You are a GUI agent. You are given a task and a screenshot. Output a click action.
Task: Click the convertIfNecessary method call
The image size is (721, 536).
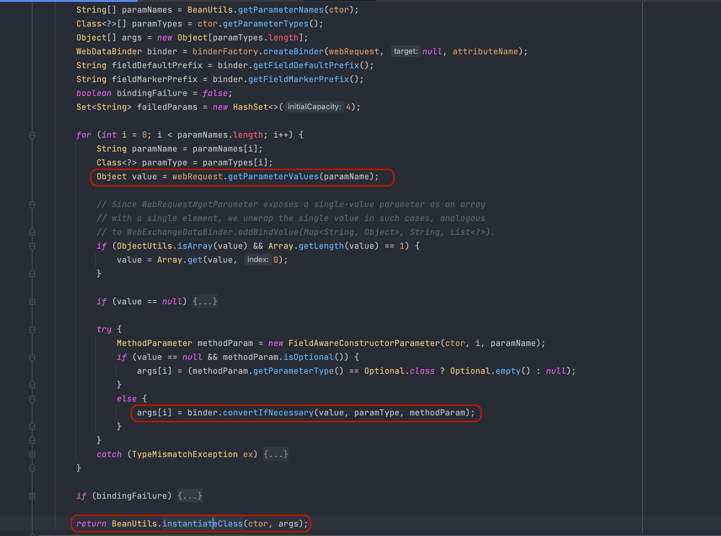point(268,413)
